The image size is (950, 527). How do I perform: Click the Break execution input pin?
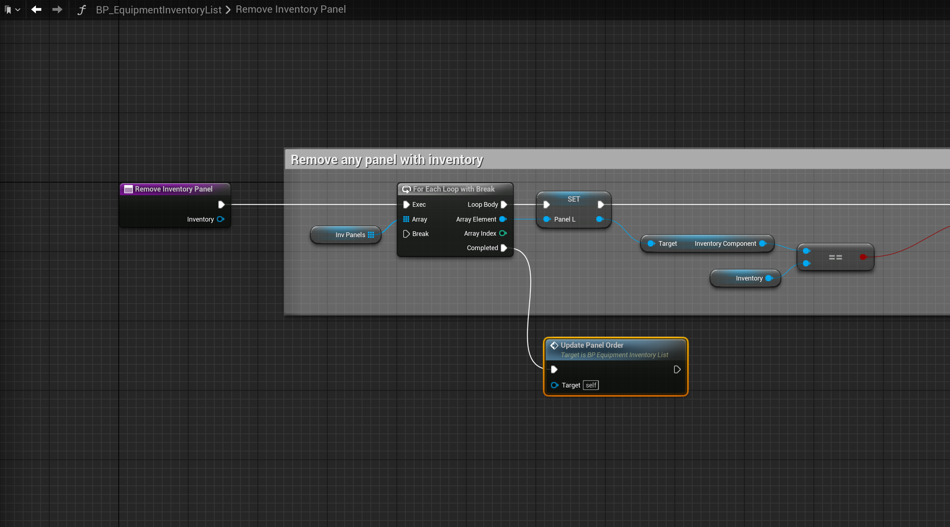pyautogui.click(x=406, y=234)
